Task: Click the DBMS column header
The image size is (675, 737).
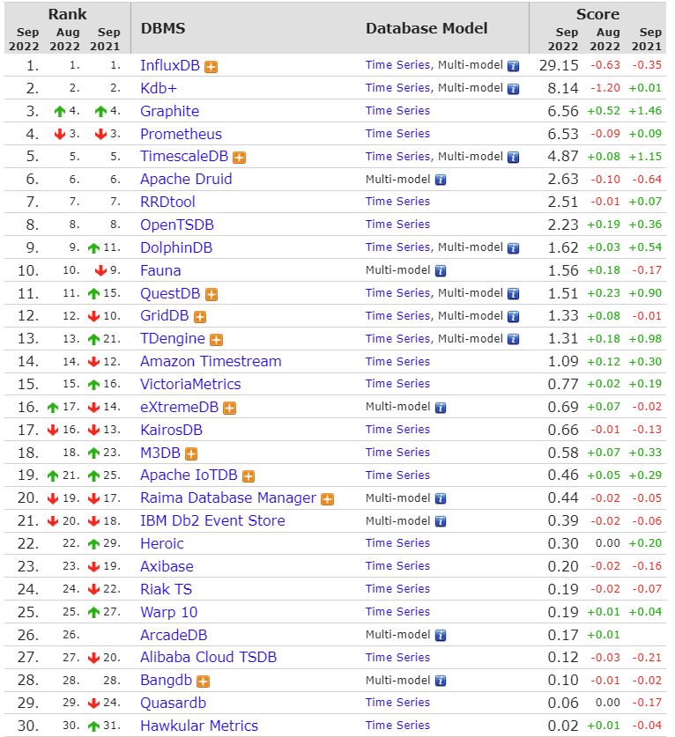Action: tap(163, 28)
